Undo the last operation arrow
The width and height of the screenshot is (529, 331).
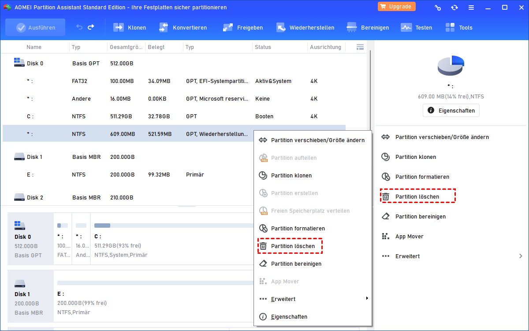click(79, 27)
